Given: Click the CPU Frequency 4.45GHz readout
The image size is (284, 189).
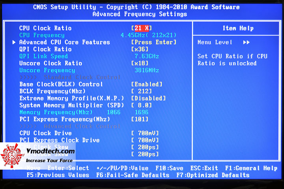Looking at the screenshot, I should (149, 35).
